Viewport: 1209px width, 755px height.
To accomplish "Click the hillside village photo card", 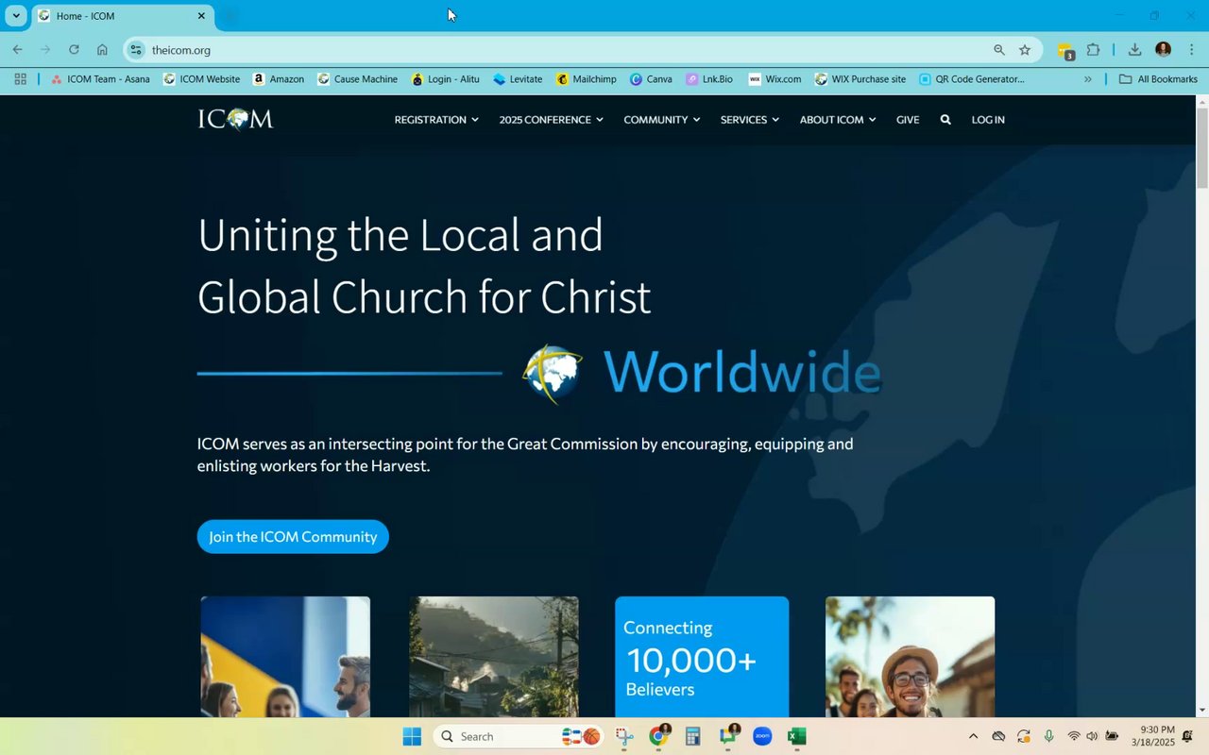I will coord(494,657).
